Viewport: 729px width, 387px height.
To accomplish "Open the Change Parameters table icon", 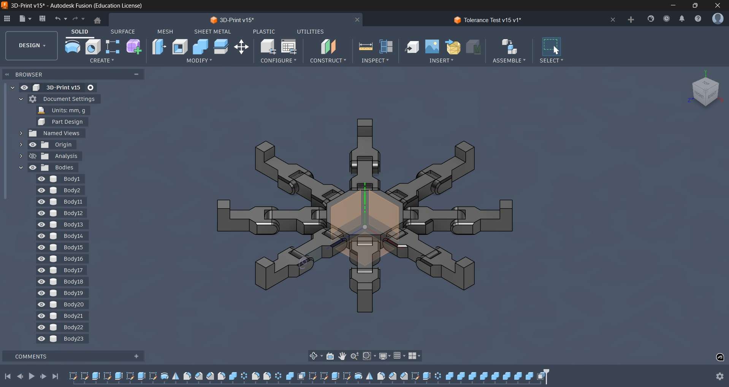I will (290, 47).
